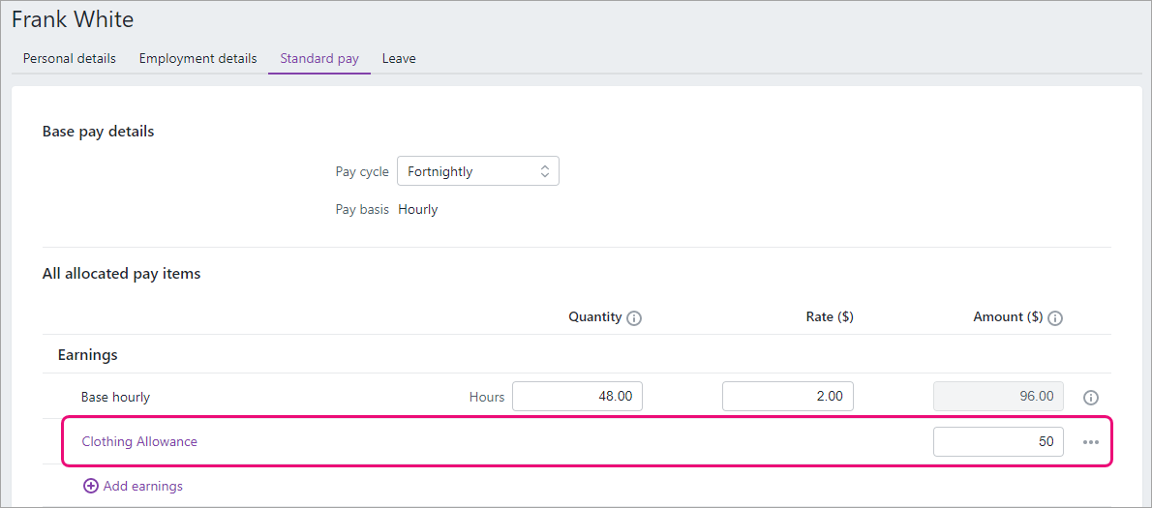Click the Frank White employee name heading
Image resolution: width=1152 pixels, height=508 pixels.
pyautogui.click(x=73, y=19)
